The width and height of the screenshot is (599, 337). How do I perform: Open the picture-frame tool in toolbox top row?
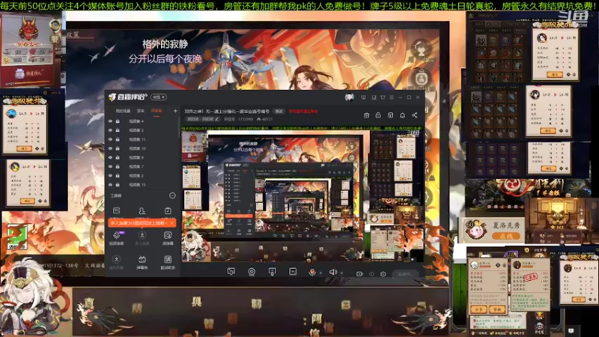(x=117, y=210)
